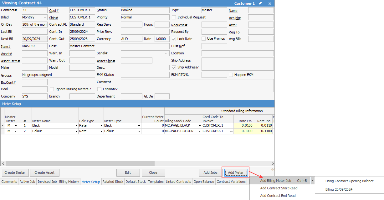Choose Add Contract Start Read menu item

point(279,188)
